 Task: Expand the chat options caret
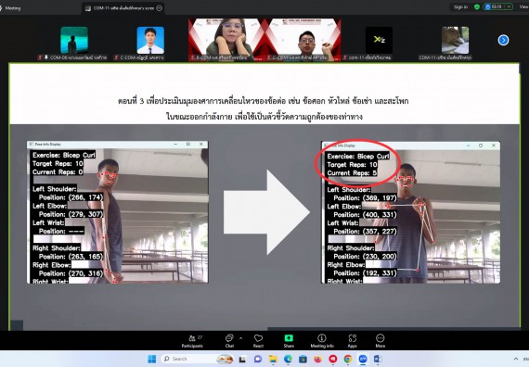[240, 337]
